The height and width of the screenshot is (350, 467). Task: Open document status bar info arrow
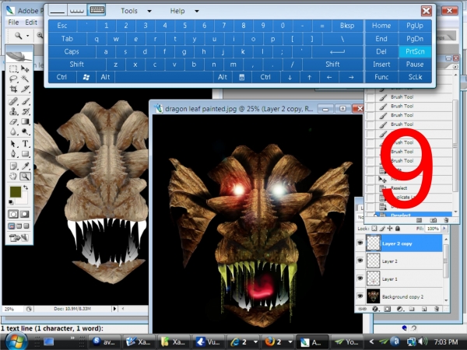[x=114, y=309]
